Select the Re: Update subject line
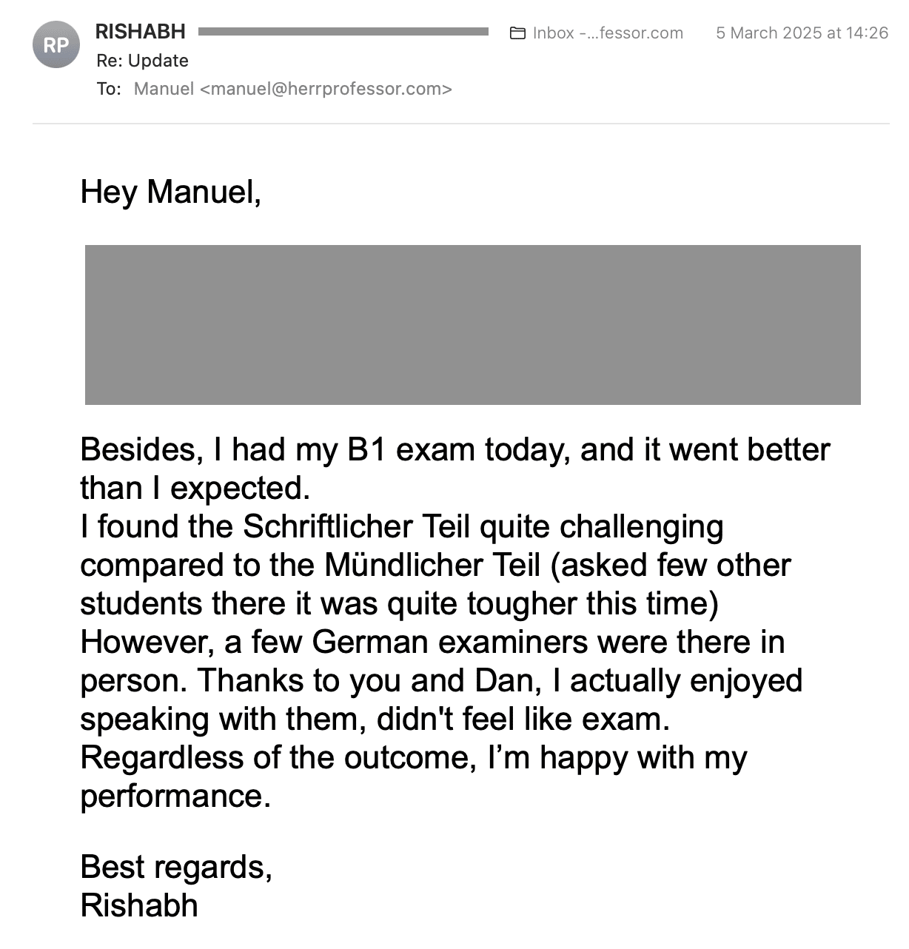 [143, 61]
